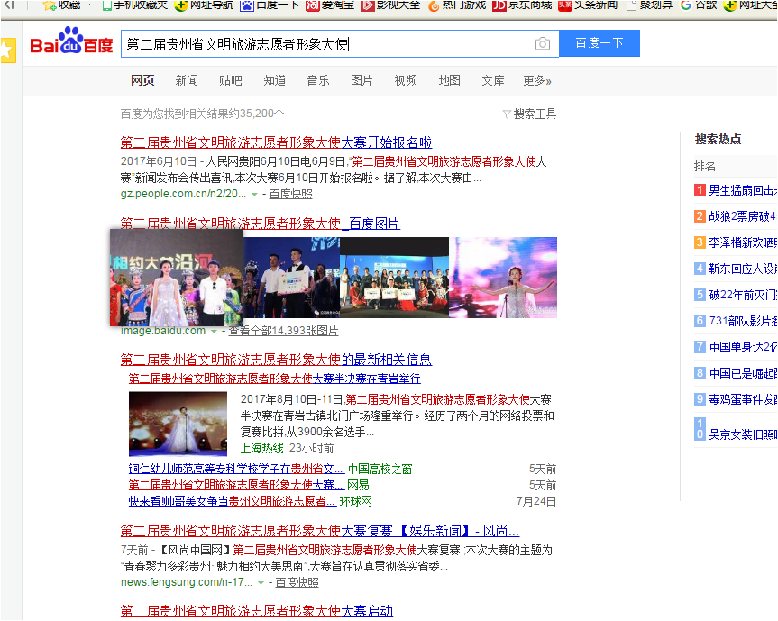Image resolution: width=778 pixels, height=621 pixels.
Task: Switch to the 文库 tab
Action: [493, 80]
